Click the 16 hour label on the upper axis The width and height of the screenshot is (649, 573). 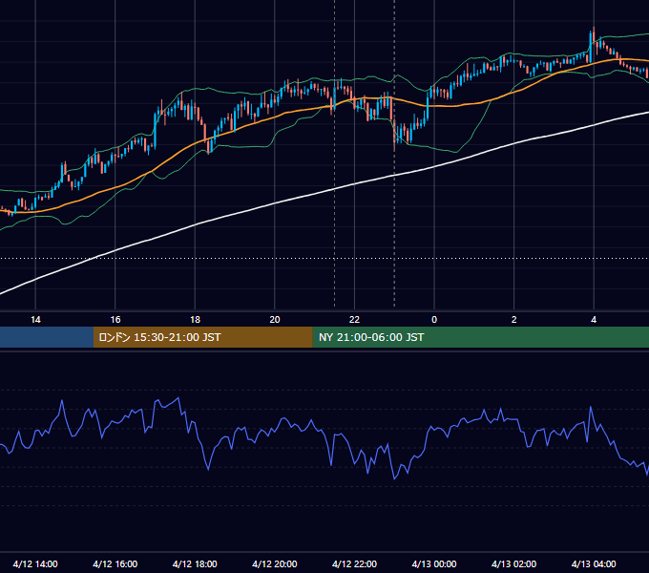(115, 320)
